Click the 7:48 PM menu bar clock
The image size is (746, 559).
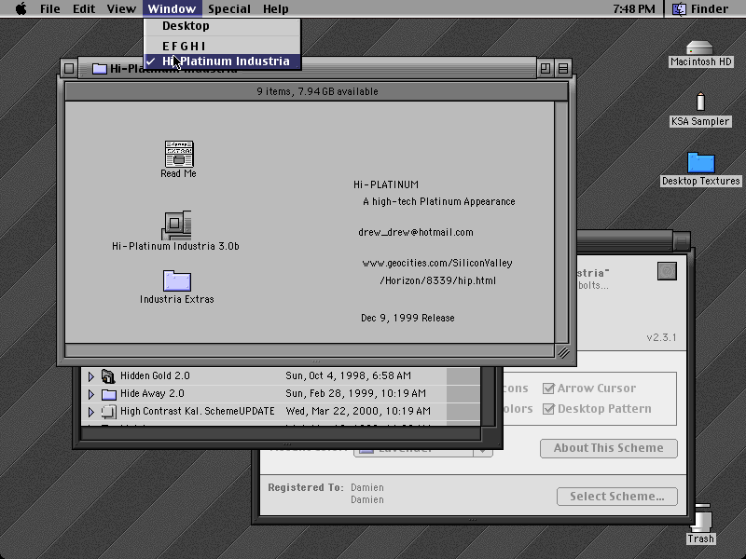point(634,8)
